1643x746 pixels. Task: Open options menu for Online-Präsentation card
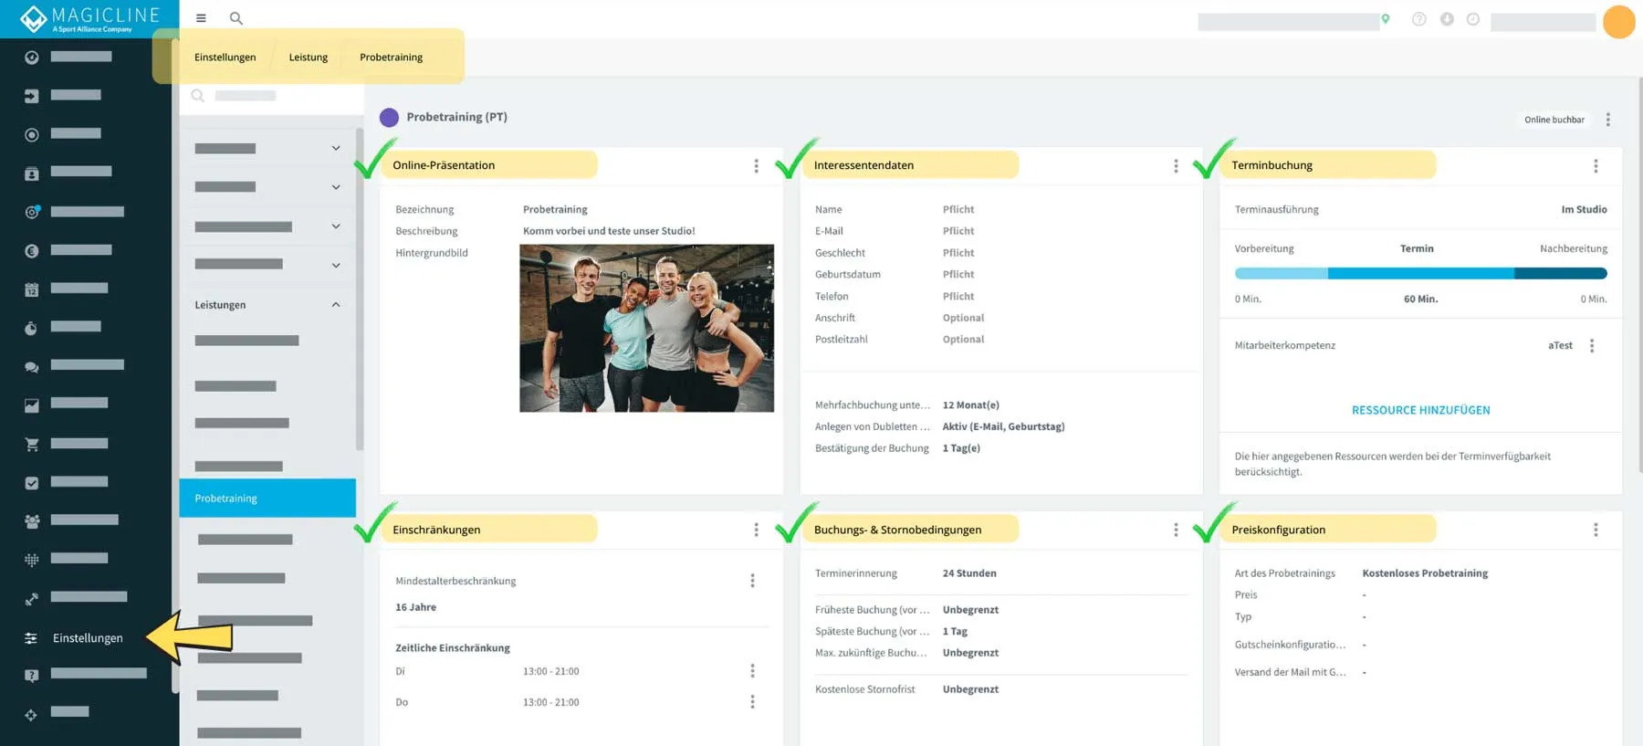click(x=756, y=166)
